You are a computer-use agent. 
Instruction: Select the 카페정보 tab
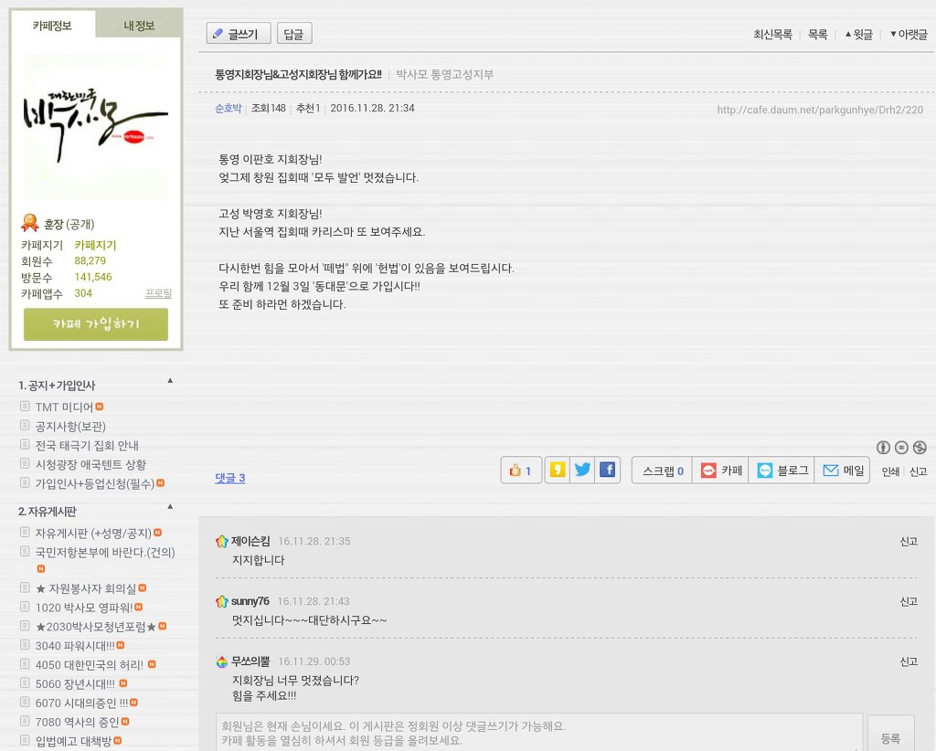52,26
